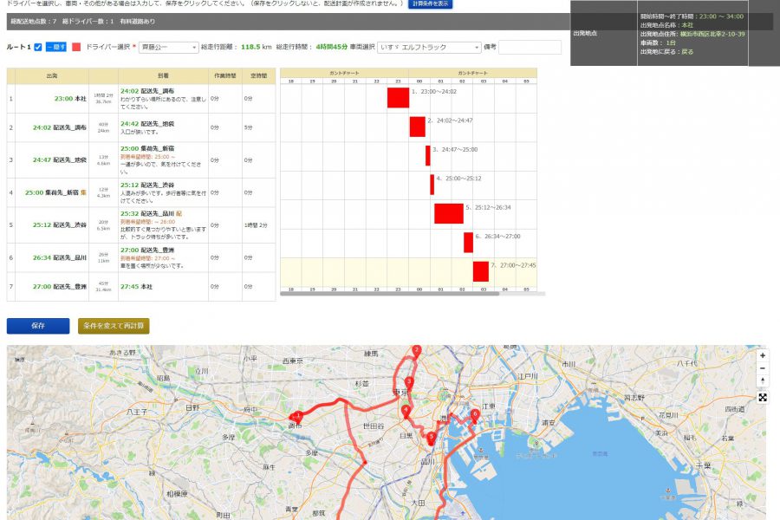
Task: Click the 備考 remarks input field
Action: coord(530,48)
